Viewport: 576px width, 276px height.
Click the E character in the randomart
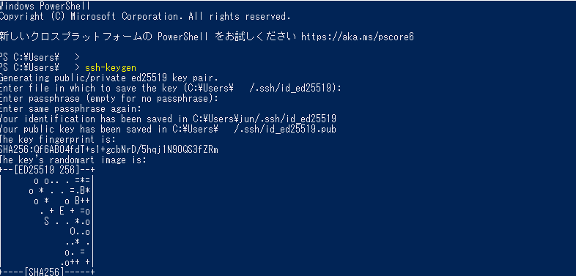tap(62, 211)
